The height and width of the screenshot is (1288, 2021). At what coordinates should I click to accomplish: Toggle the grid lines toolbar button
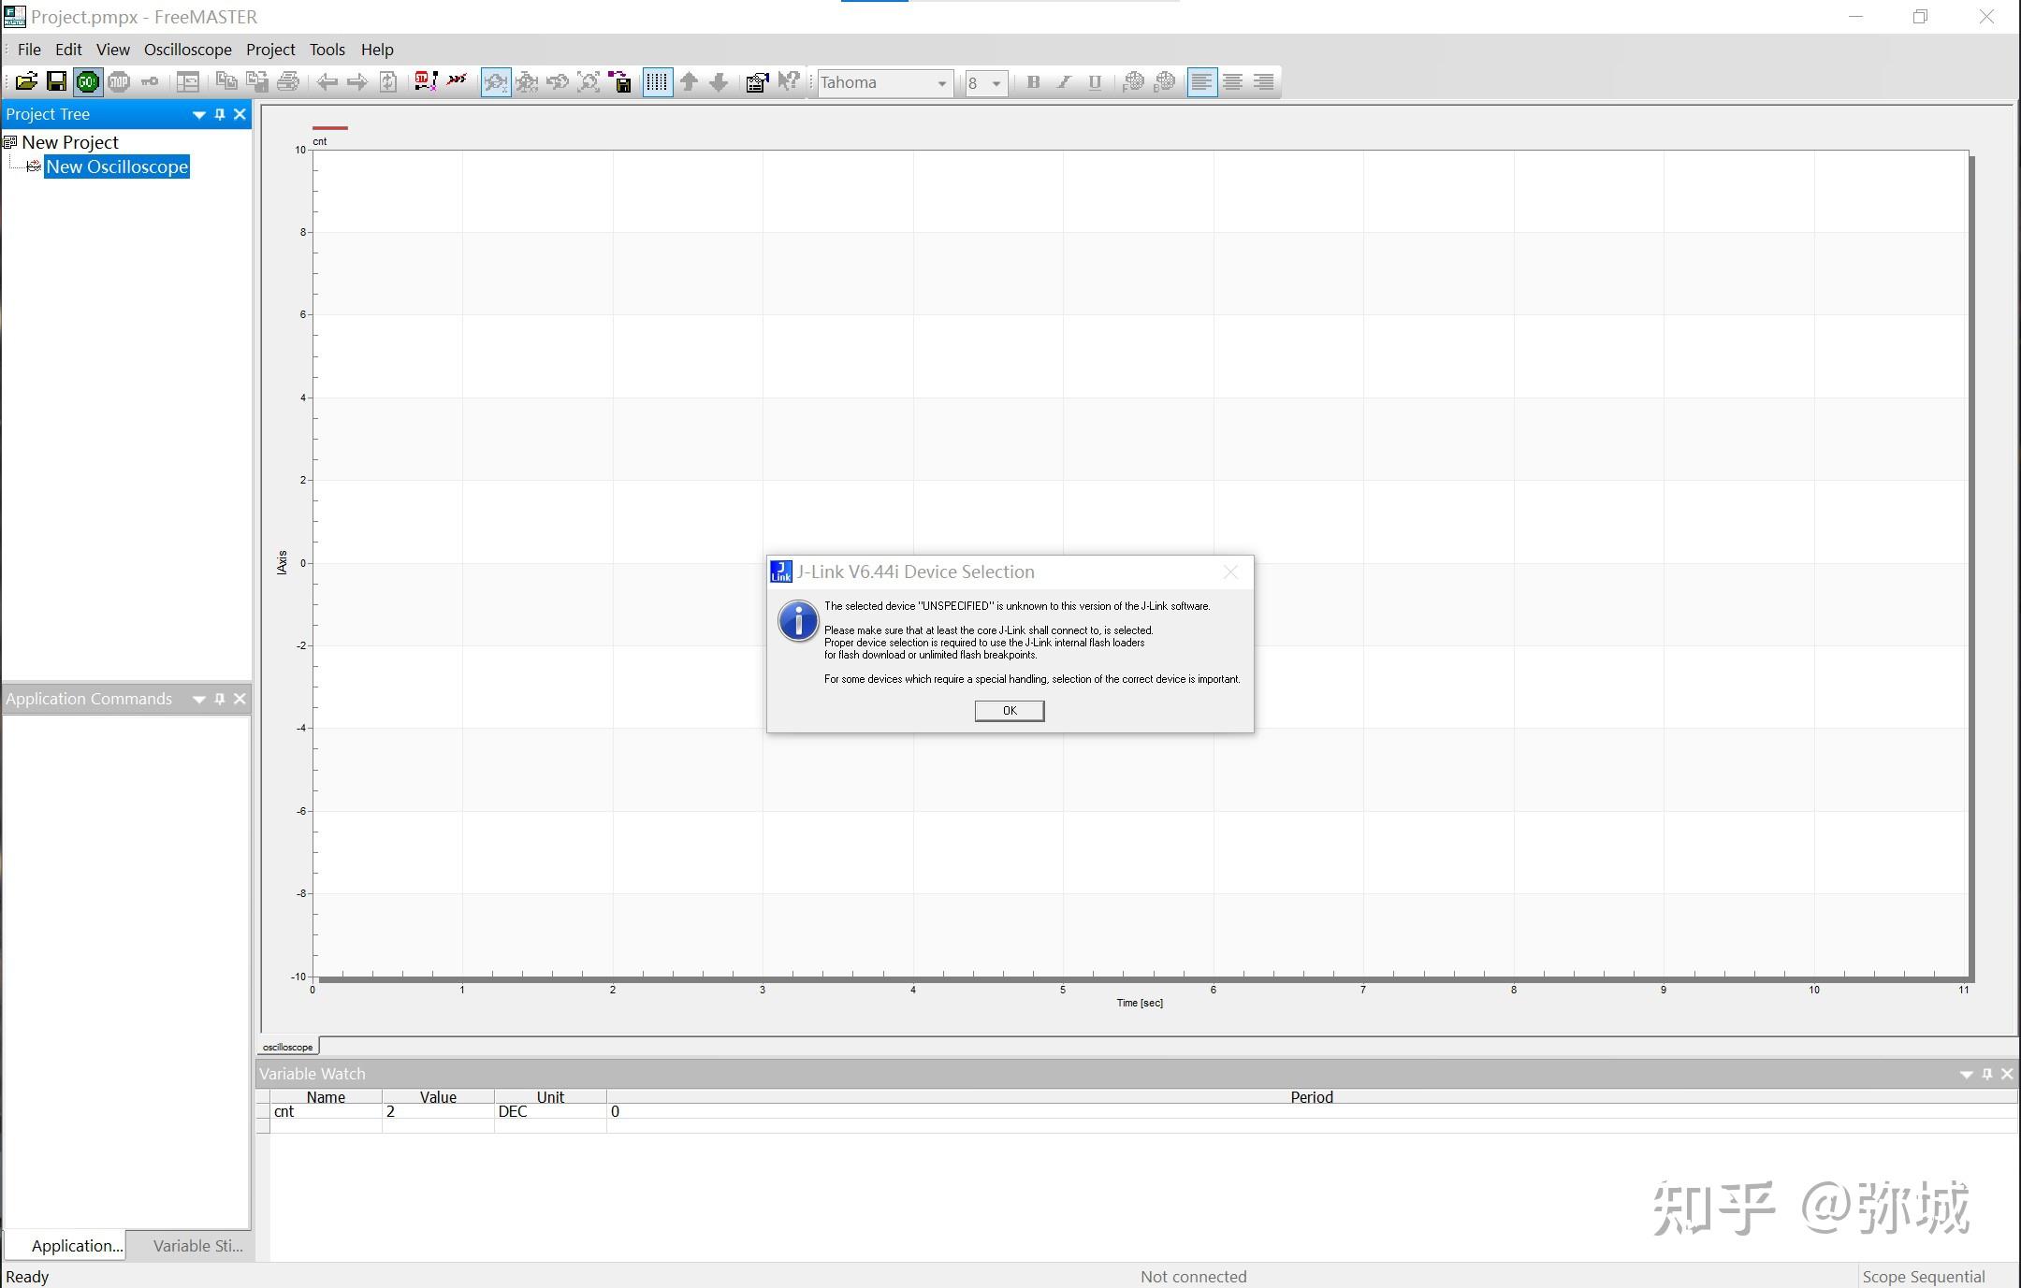[x=657, y=82]
